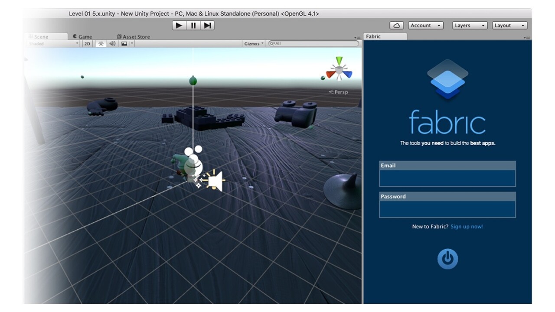The height and width of the screenshot is (312, 555).
Task: Open the Account dropdown
Action: (x=425, y=26)
